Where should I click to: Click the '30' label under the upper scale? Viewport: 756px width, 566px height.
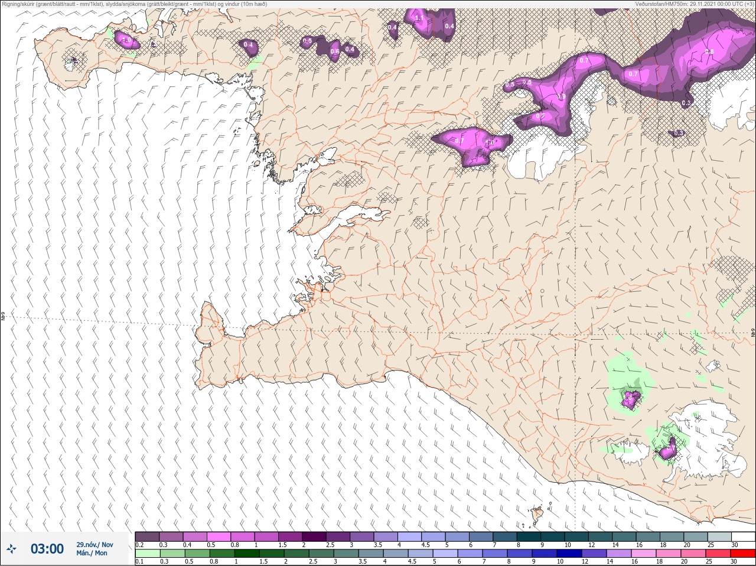pos(734,545)
